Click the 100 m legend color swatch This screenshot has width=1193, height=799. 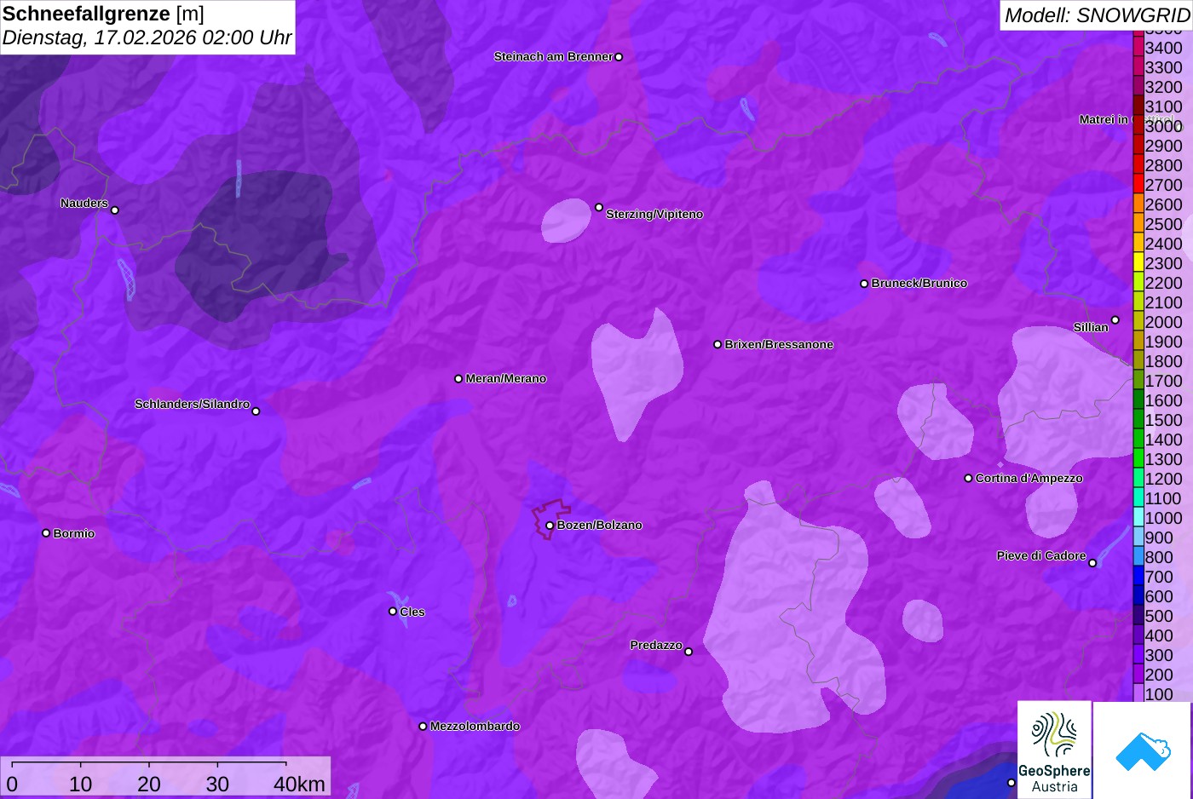point(1138,693)
